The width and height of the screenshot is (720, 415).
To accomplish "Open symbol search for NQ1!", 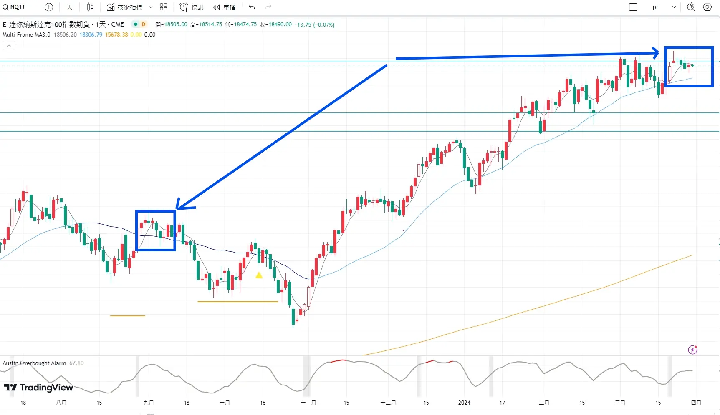I will tap(14, 7).
